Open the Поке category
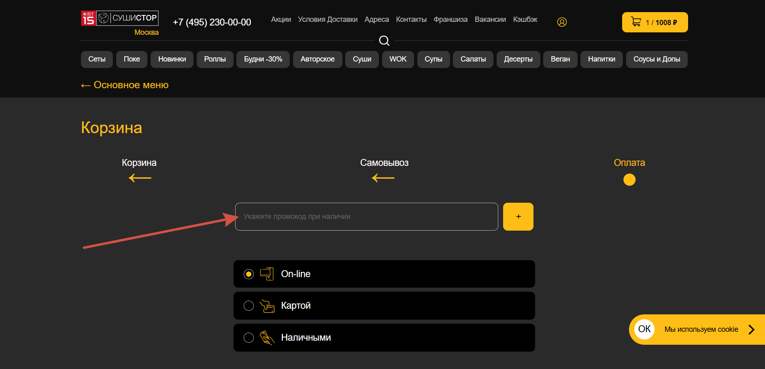The height and width of the screenshot is (369, 765). [132, 59]
